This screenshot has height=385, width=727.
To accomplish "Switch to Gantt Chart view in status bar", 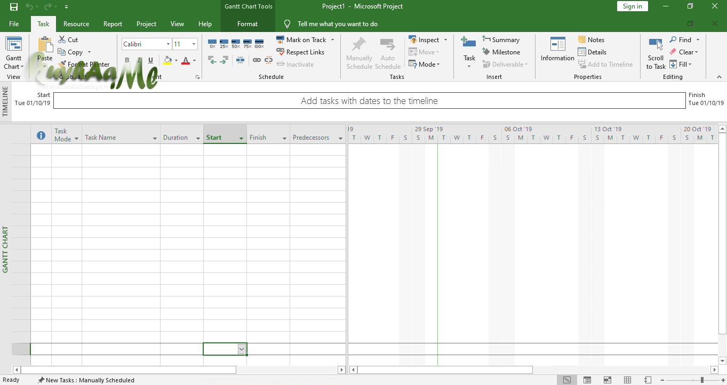I will pos(567,380).
